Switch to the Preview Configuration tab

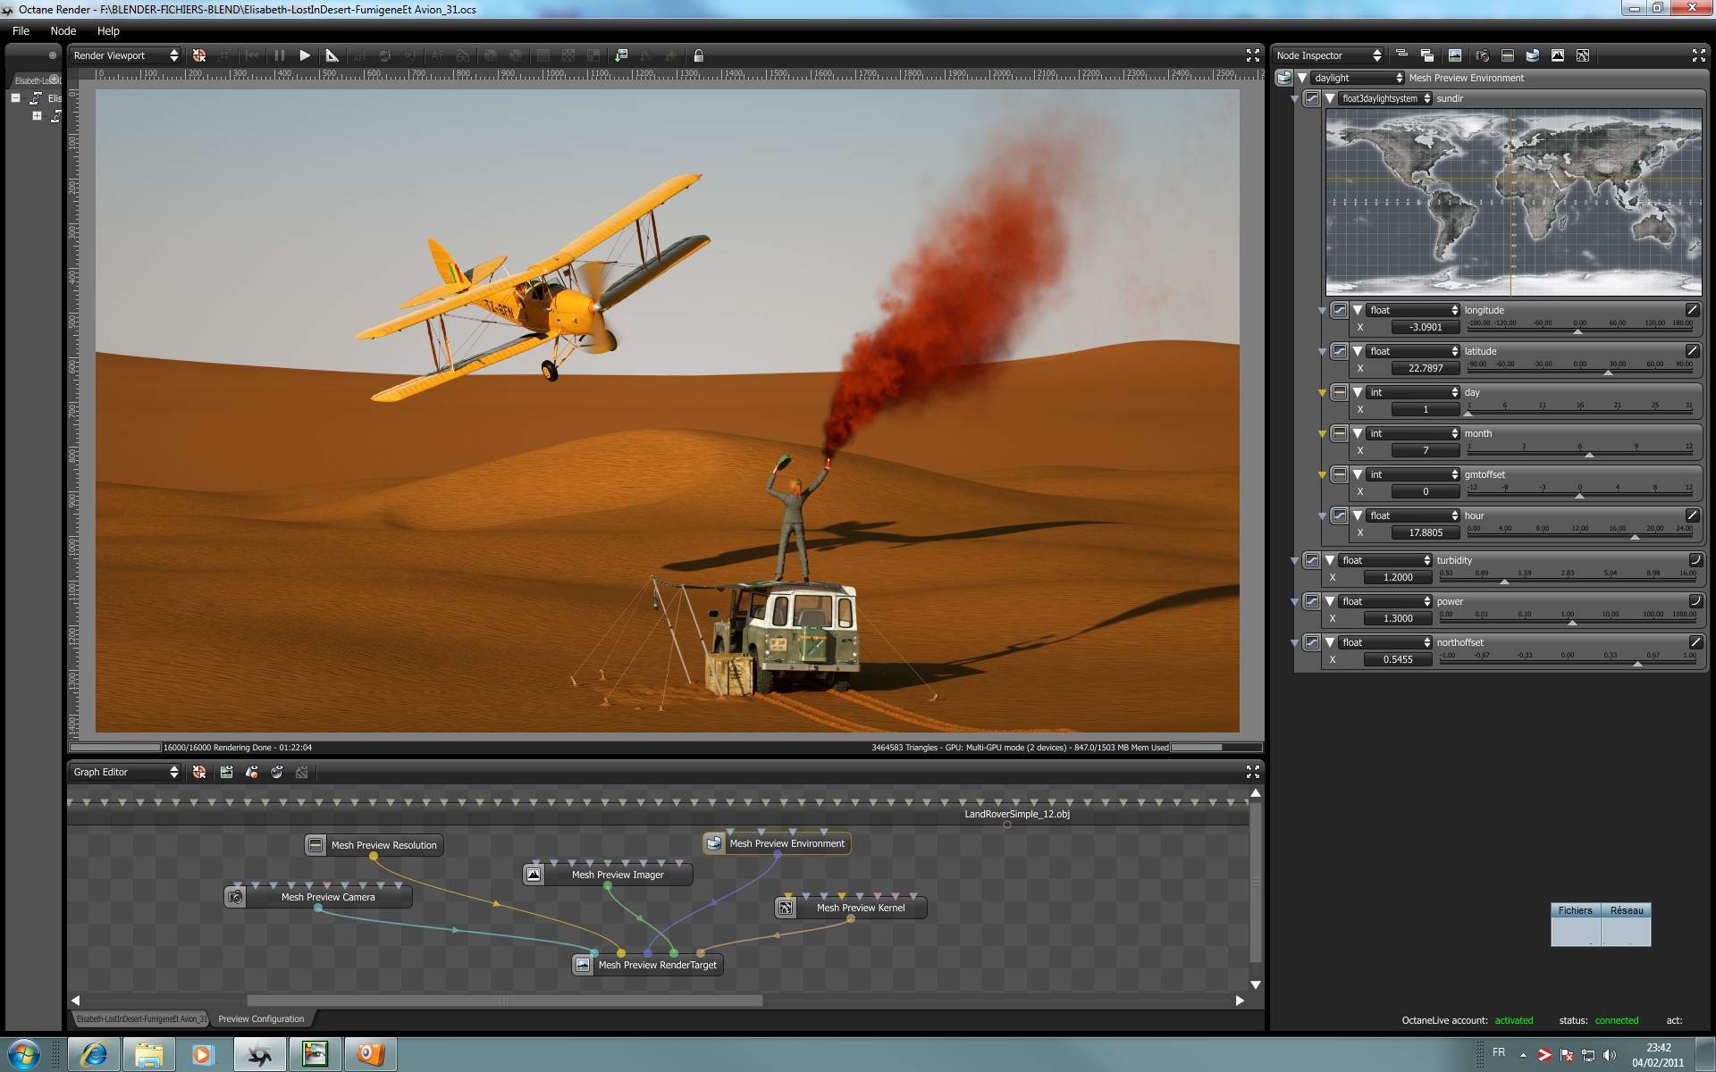261,1018
